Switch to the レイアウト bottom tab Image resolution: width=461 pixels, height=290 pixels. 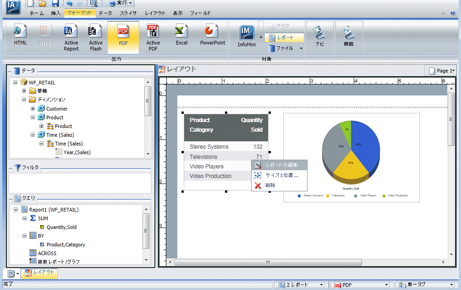coord(39,273)
